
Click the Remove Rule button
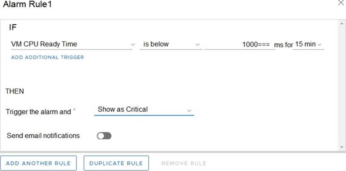(x=184, y=163)
